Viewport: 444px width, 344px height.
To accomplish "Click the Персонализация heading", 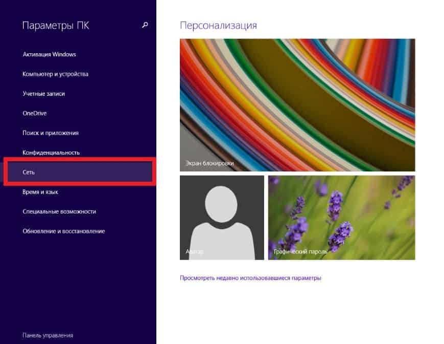I will tap(218, 25).
